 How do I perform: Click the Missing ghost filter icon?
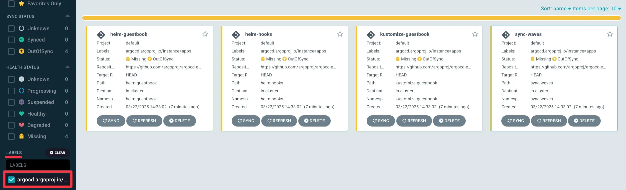tap(21, 136)
